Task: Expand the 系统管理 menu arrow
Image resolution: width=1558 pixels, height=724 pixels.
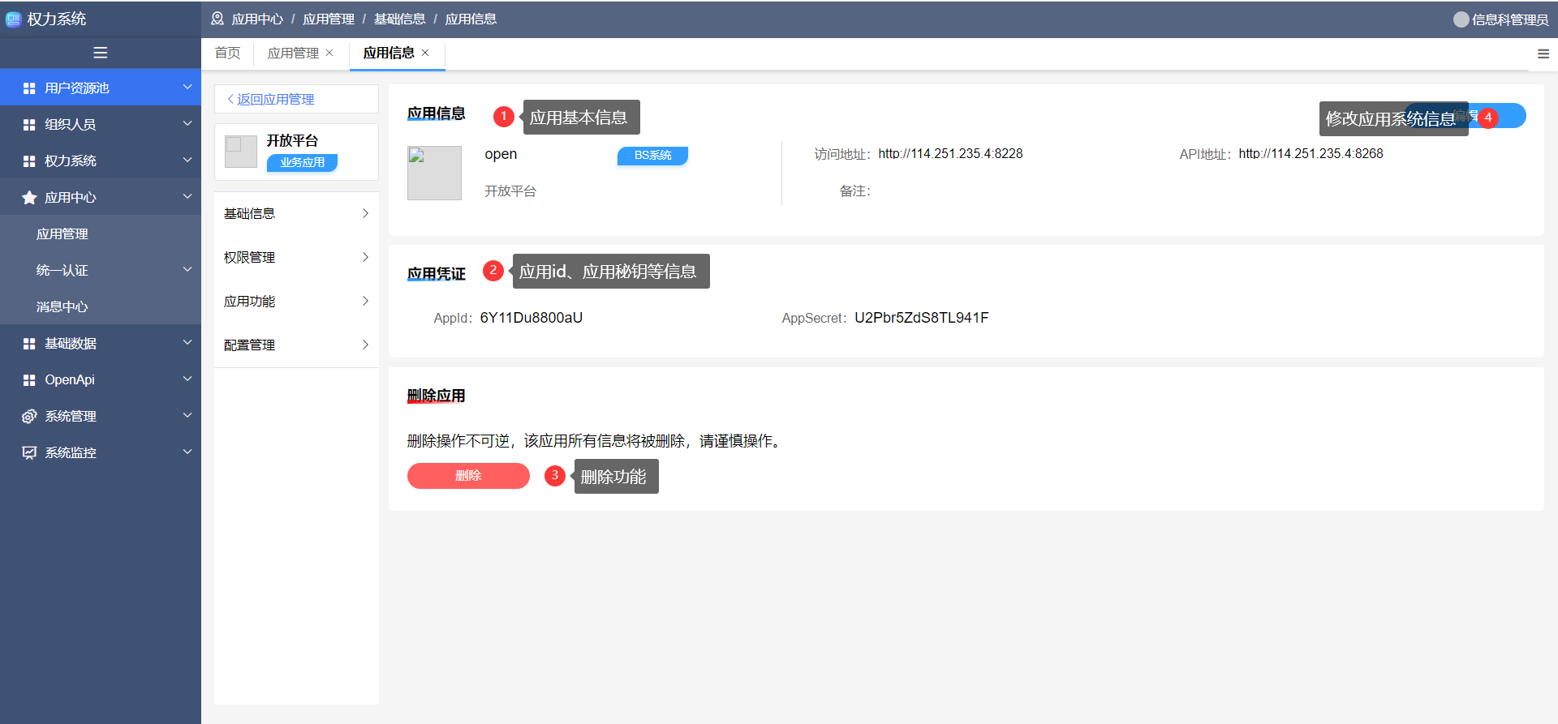Action: tap(187, 415)
